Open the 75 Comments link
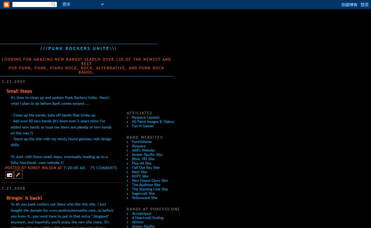 104,168
